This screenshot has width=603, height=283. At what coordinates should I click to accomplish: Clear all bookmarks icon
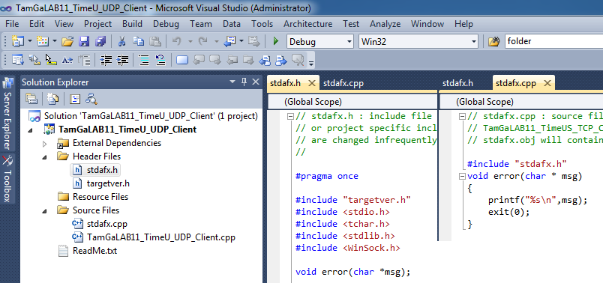(x=298, y=60)
